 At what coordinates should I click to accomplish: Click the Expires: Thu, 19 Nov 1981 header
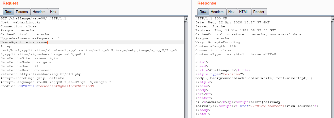tap(236, 30)
